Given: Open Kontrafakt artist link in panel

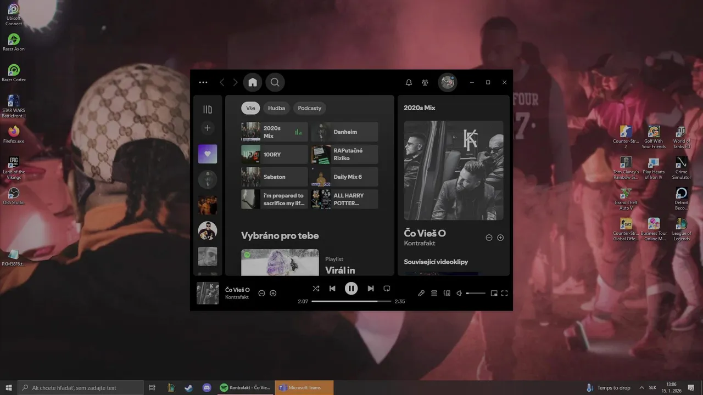Looking at the screenshot, I should [x=419, y=243].
